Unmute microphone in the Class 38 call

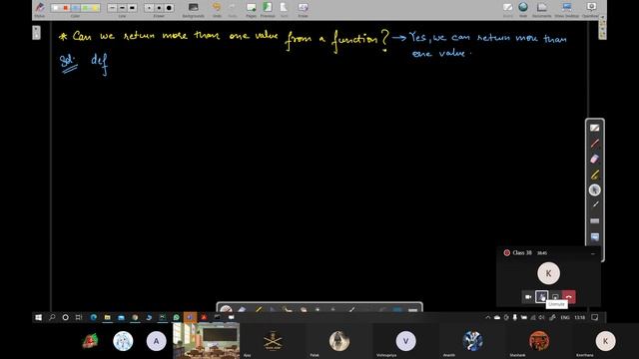coord(541,297)
